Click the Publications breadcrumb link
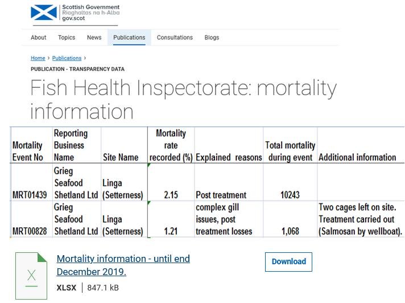 (x=67, y=58)
